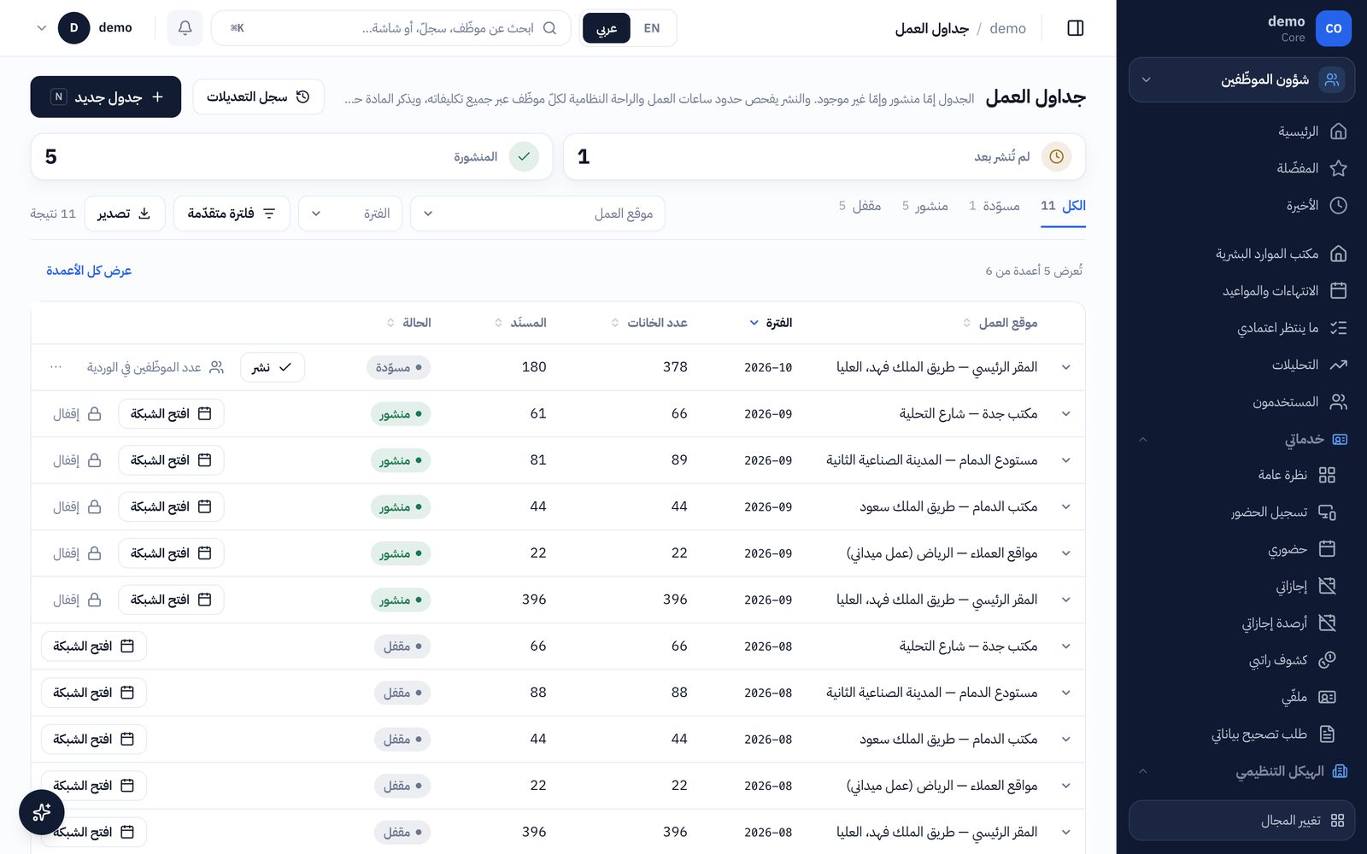Switch language to EN
The width and height of the screenshot is (1367, 854).
point(652,28)
